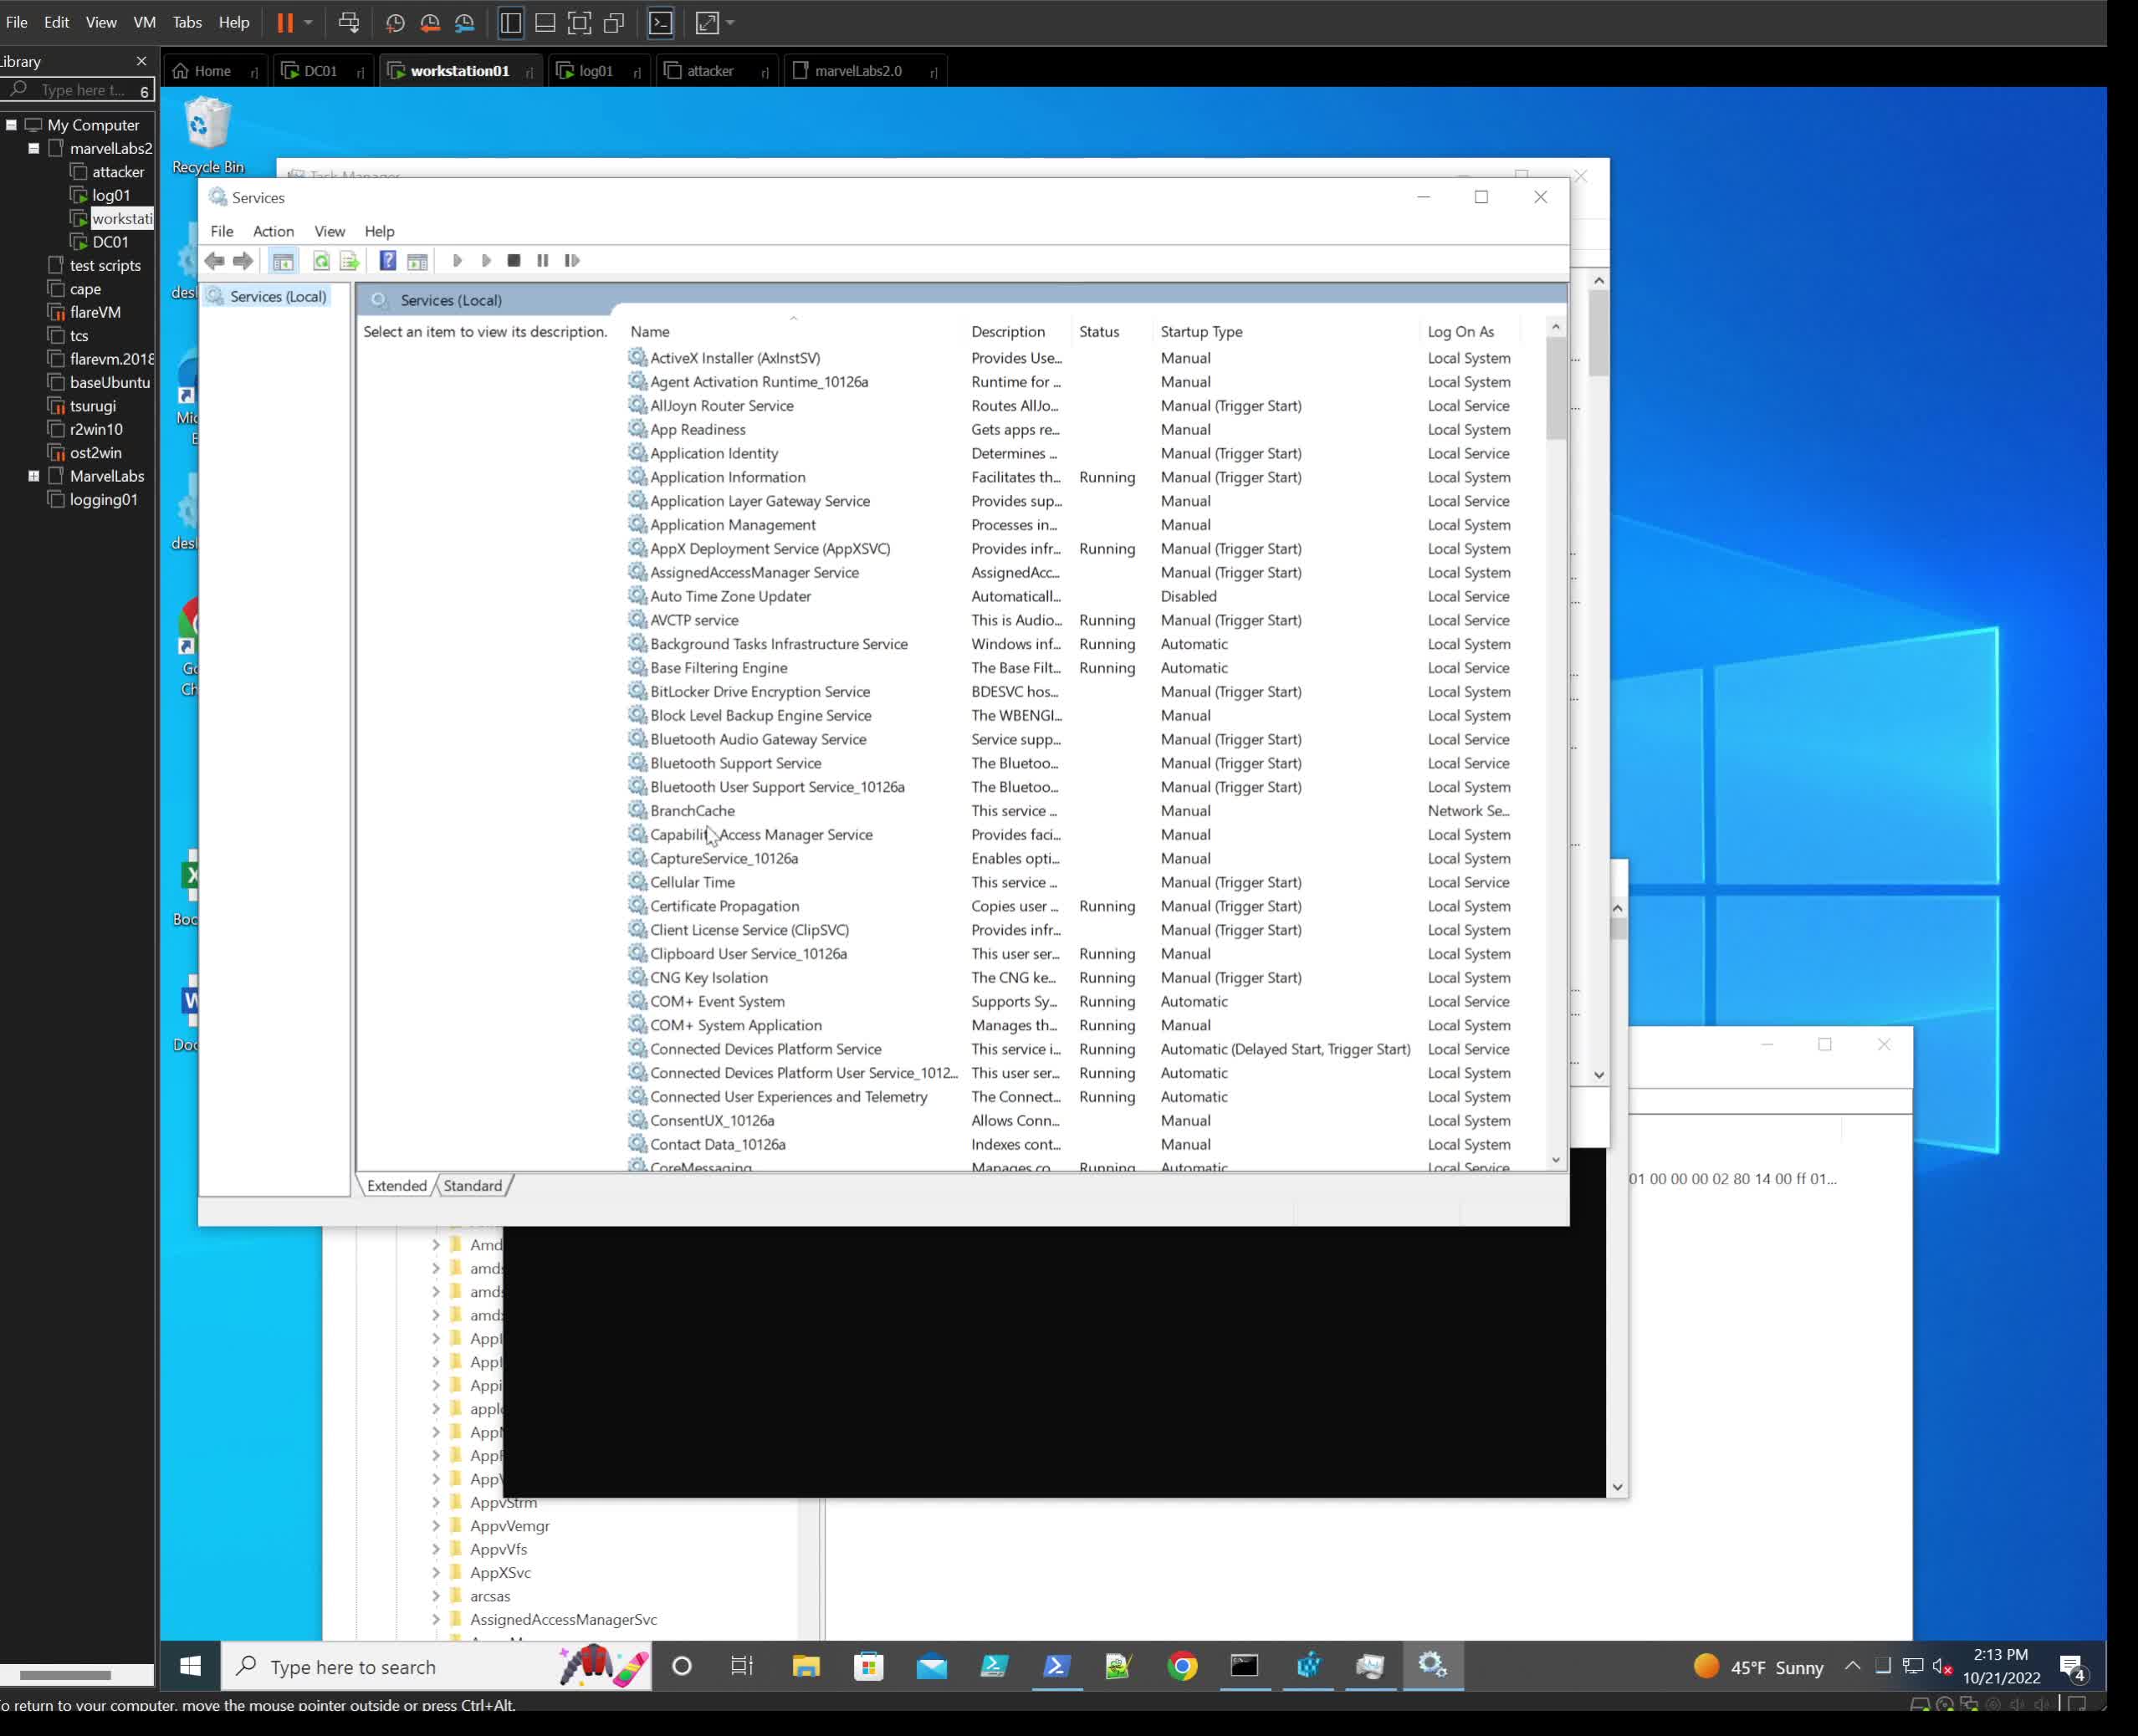Enter VMware full screen mode icon
The width and height of the screenshot is (2138, 1736).
pyautogui.click(x=579, y=22)
